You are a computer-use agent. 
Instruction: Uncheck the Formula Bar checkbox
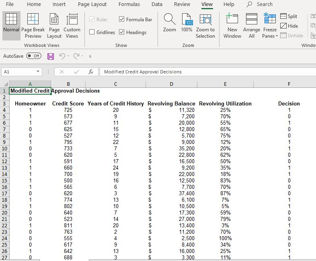click(122, 19)
